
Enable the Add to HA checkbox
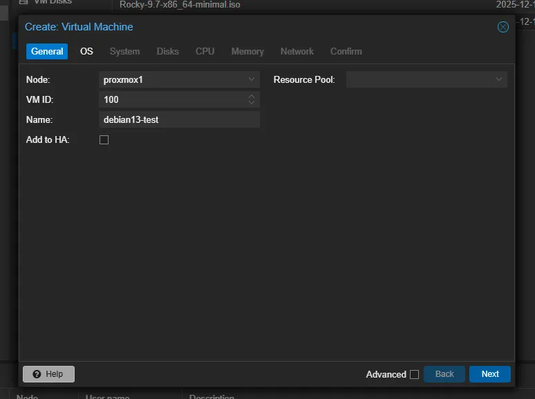[x=104, y=140]
